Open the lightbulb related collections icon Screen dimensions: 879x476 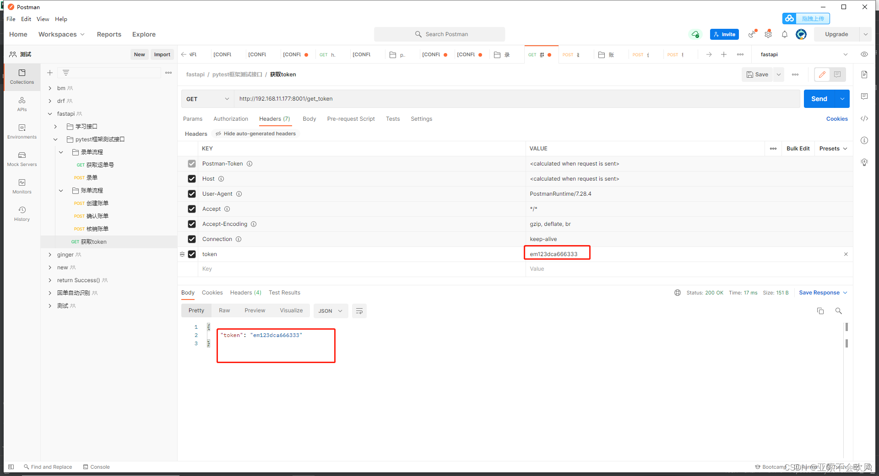coord(864,162)
